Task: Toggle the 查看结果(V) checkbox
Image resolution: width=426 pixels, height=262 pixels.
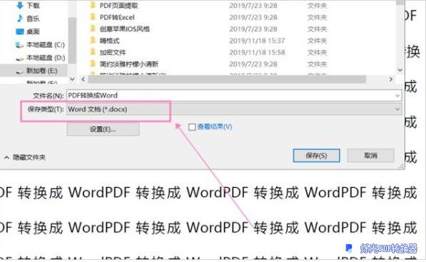Action: click(x=192, y=127)
